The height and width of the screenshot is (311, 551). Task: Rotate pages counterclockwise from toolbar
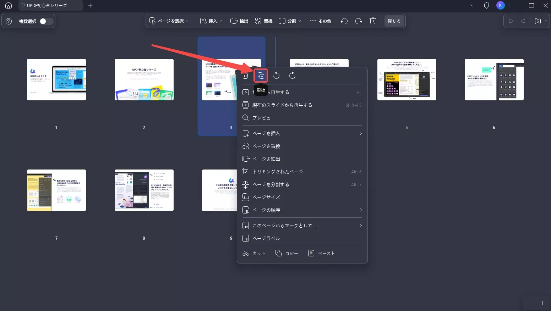[344, 21]
